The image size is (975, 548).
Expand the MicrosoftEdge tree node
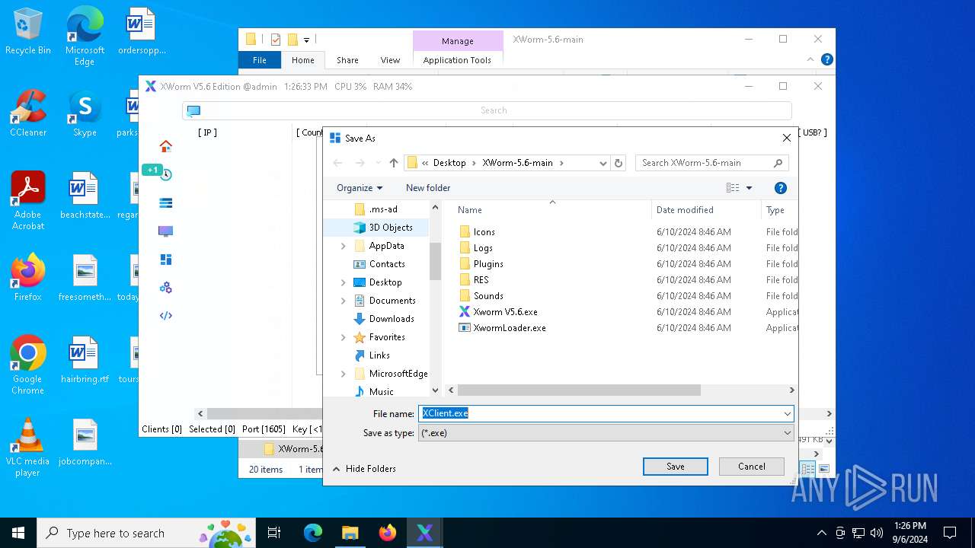[x=344, y=374]
